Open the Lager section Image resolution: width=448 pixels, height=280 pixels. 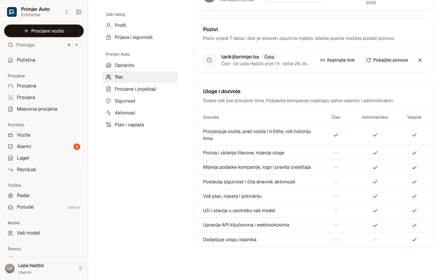point(44,158)
